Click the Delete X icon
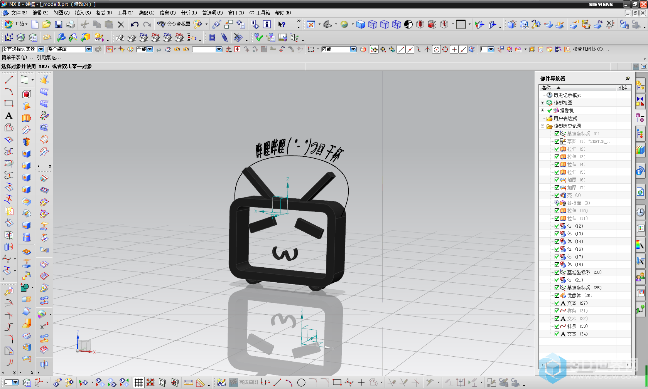Screen dimensions: 648x389 tap(121, 24)
